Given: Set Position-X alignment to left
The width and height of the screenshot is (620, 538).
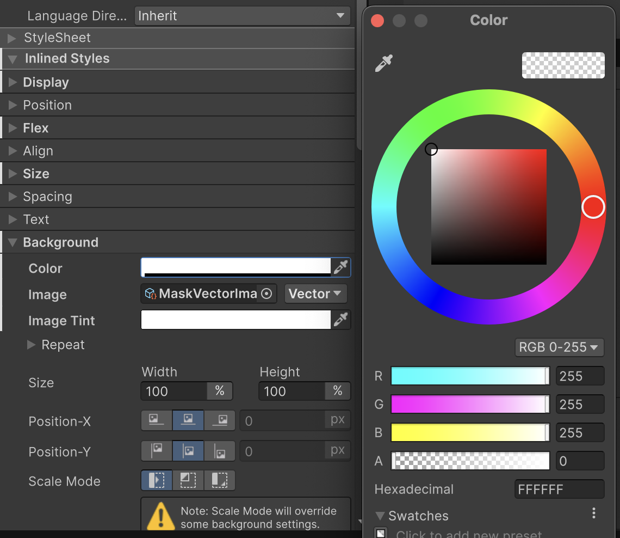Looking at the screenshot, I should tap(157, 420).
